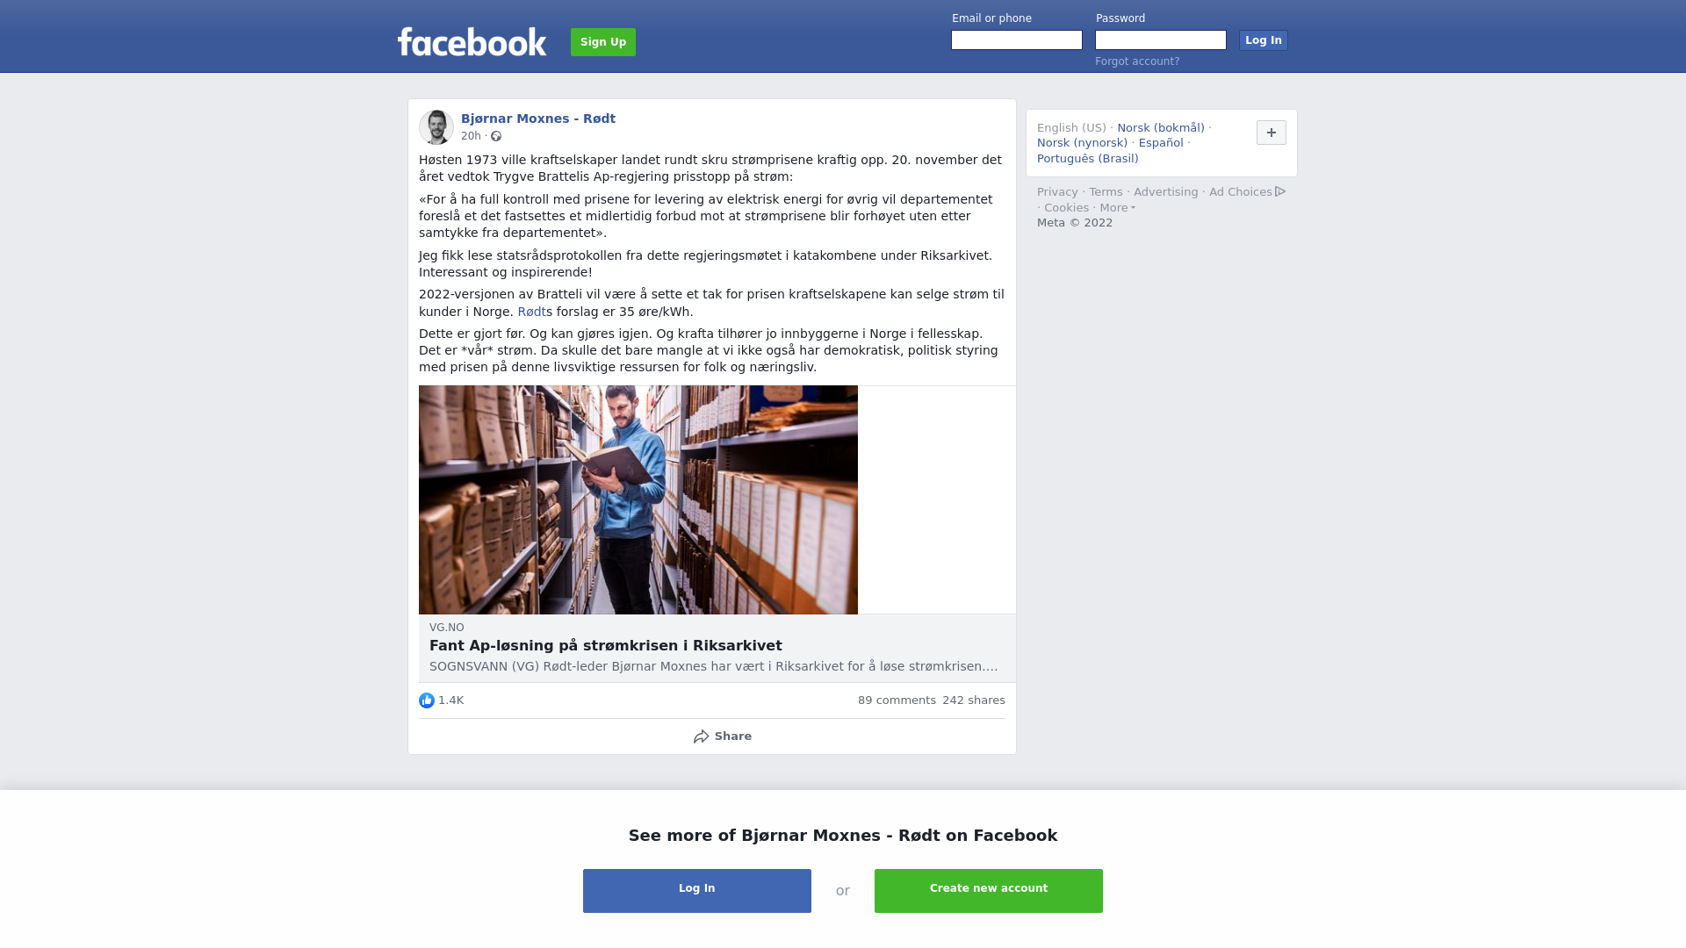Click the green Sign Up button

pos(603,42)
